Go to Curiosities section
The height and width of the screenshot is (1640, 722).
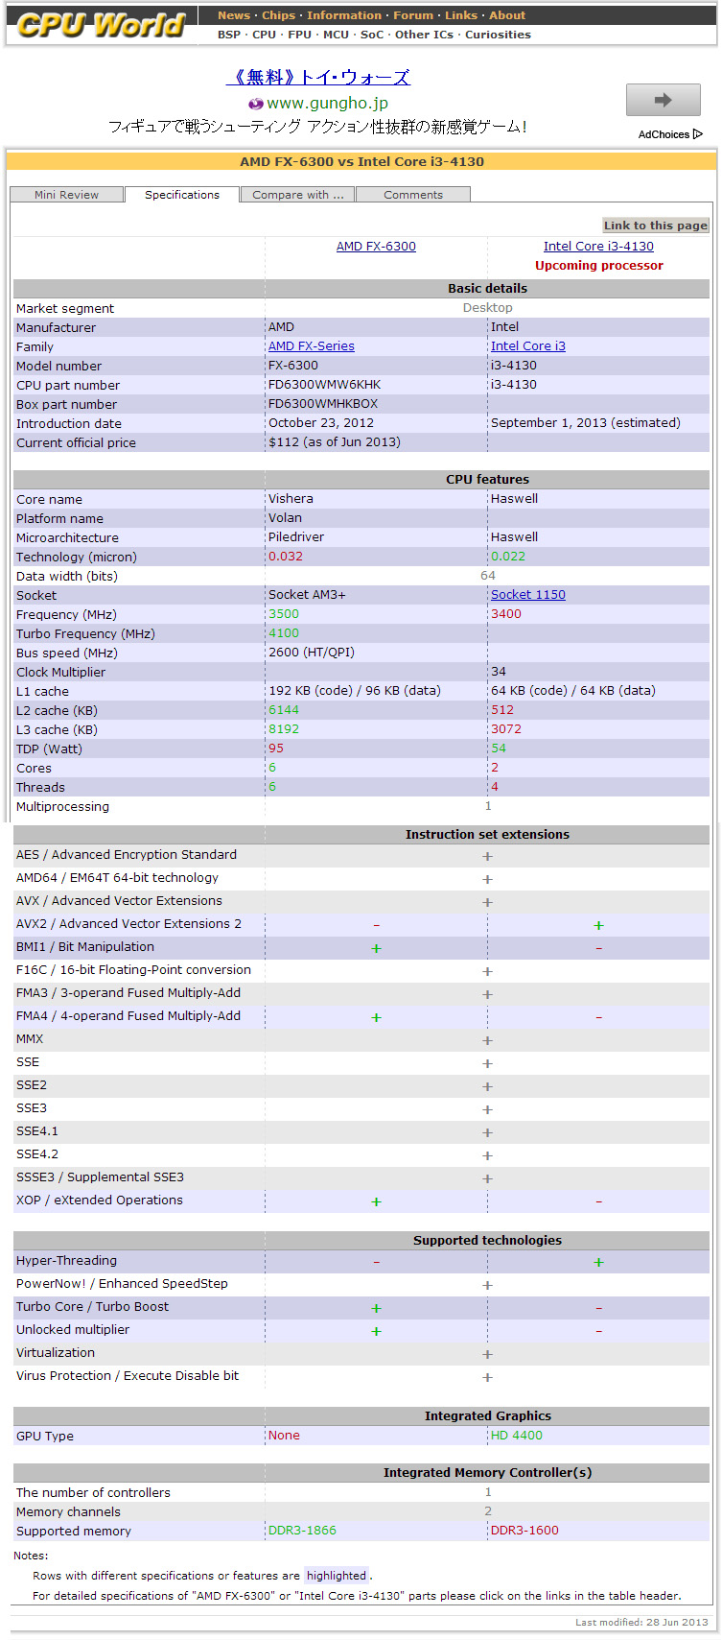[x=498, y=35]
